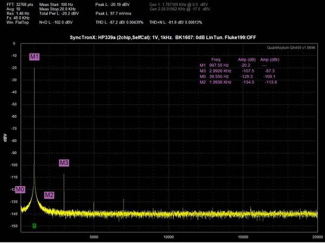Viewport: 325px width, 243px height.
Task: Click the M1 marker label on fundamental peak
Action: coord(35,56)
